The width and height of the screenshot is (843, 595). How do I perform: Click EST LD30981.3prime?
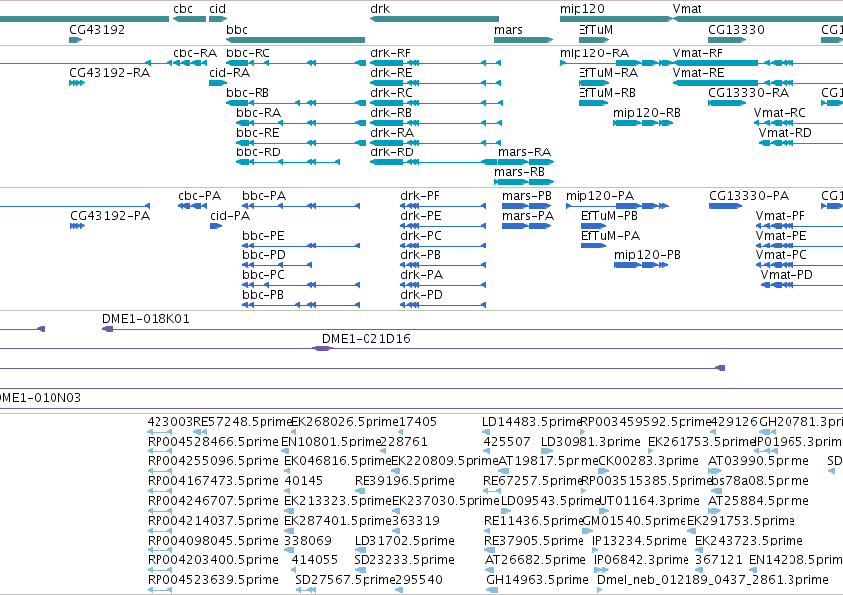coord(546,451)
